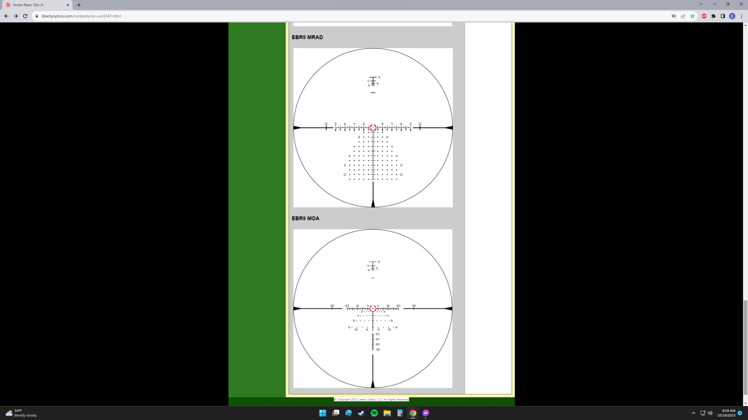Viewport: 748px width, 420px height.
Task: Open the Chrome three-dot menu
Action: coord(742,16)
